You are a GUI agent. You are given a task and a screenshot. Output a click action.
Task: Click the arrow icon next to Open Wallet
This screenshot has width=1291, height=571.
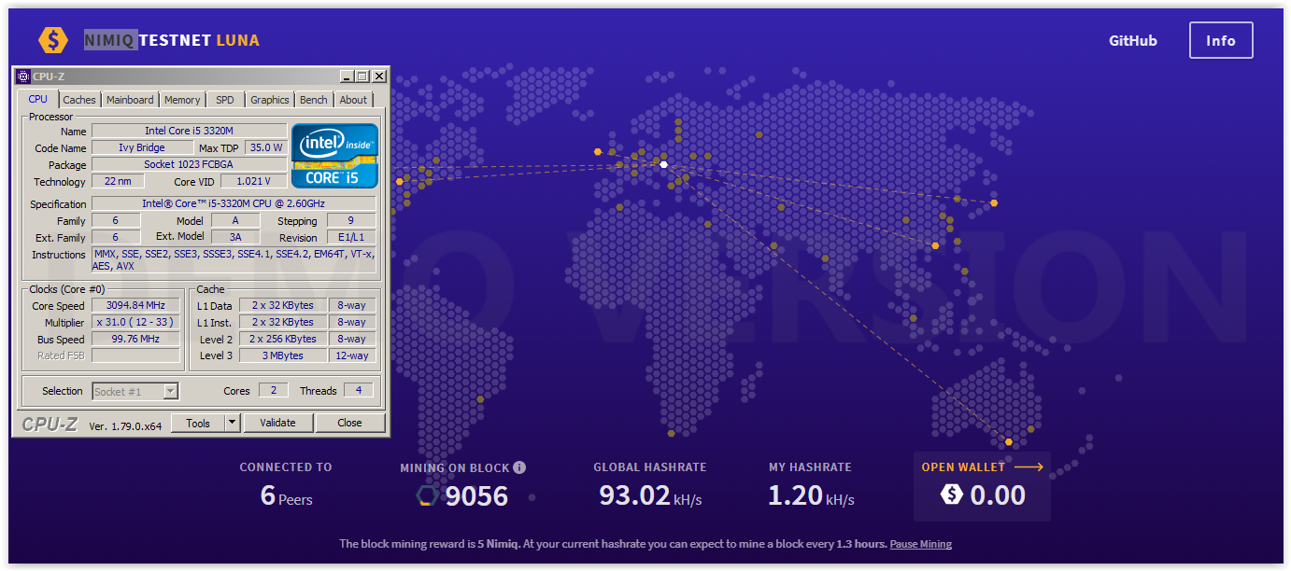click(1029, 467)
